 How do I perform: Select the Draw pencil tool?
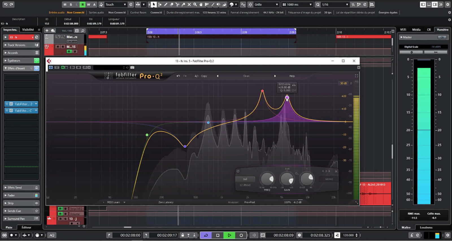pos(166,5)
